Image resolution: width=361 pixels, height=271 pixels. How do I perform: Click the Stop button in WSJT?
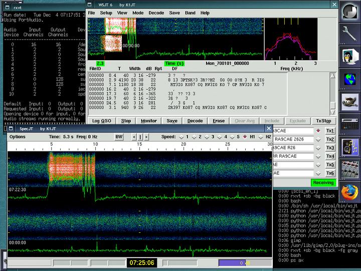(x=126, y=121)
